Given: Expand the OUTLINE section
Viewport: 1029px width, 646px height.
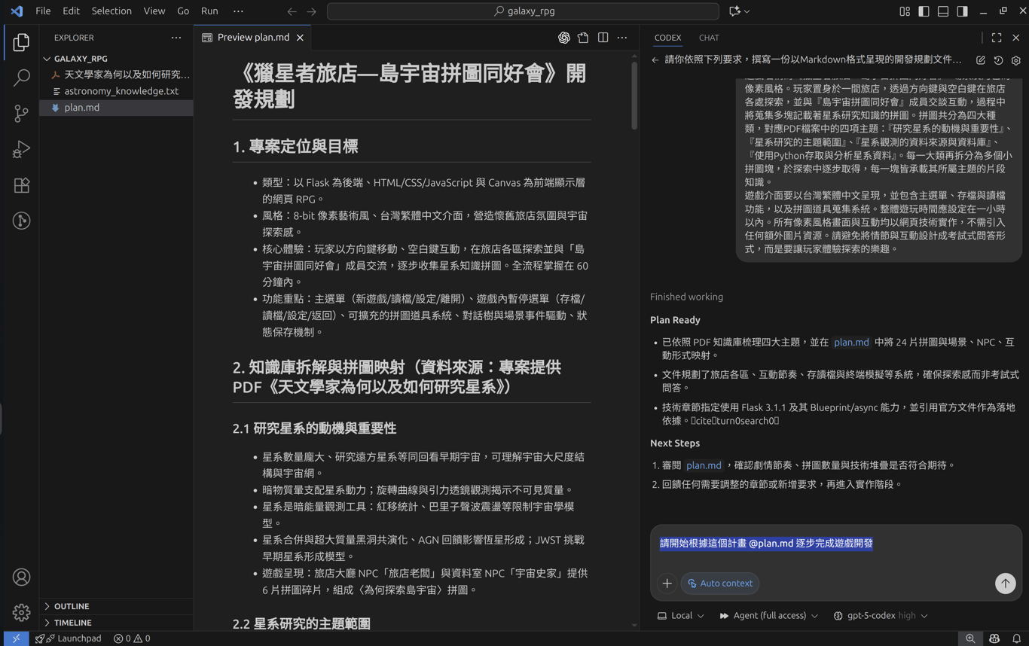Looking at the screenshot, I should 72,606.
